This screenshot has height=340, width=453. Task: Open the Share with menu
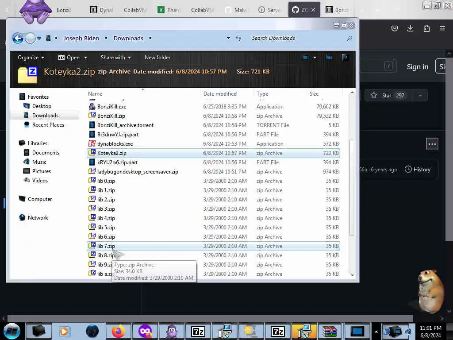pyautogui.click(x=115, y=58)
